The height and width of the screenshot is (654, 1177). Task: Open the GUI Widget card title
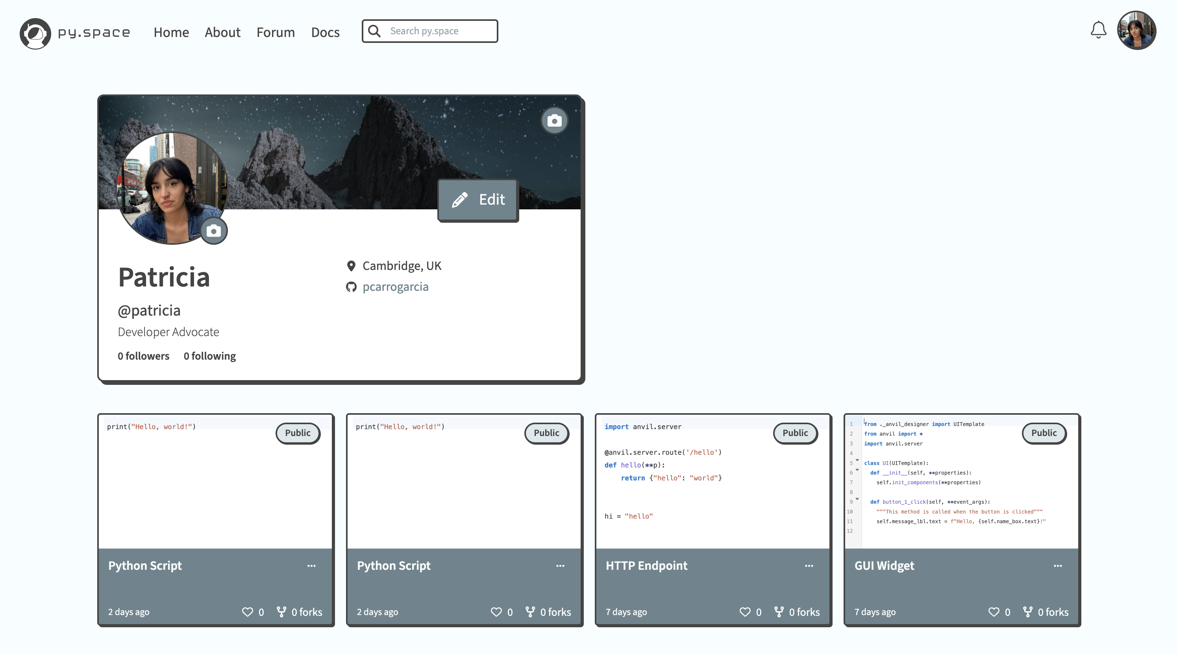coord(885,566)
